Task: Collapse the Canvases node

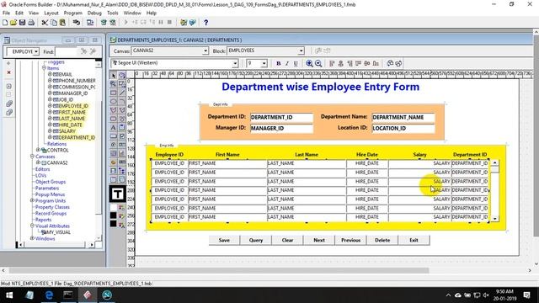Action: click(x=32, y=157)
